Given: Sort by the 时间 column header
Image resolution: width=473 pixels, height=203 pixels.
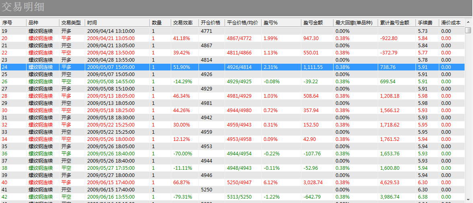Looking at the screenshot, I should pyautogui.click(x=117, y=23).
